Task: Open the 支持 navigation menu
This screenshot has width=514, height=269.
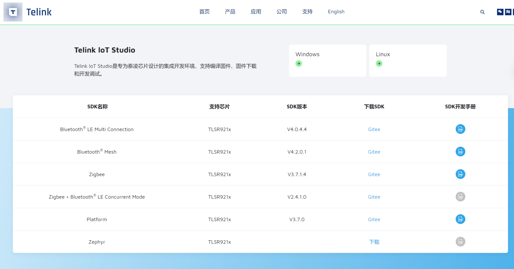Action: tap(307, 12)
